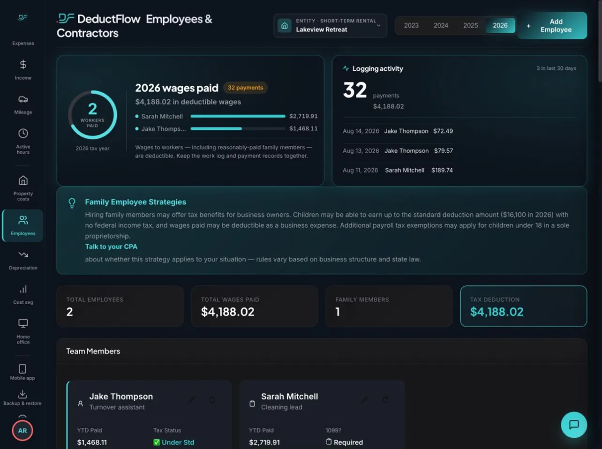Open the chat support bubble
602x449 pixels.
[x=574, y=425]
